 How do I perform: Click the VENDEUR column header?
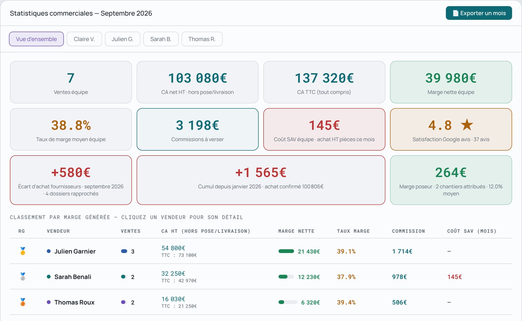pos(58,231)
